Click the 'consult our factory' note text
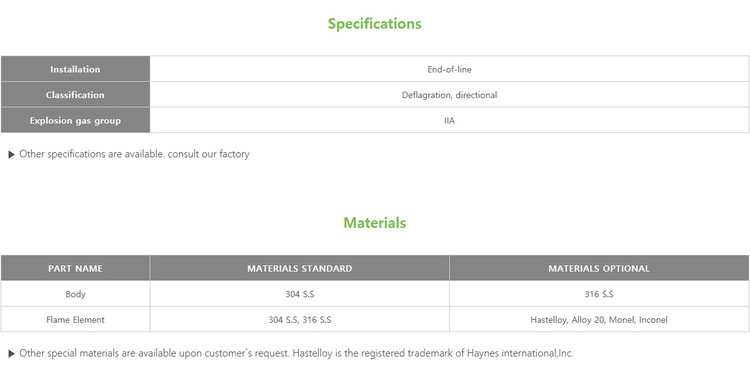 [208, 154]
